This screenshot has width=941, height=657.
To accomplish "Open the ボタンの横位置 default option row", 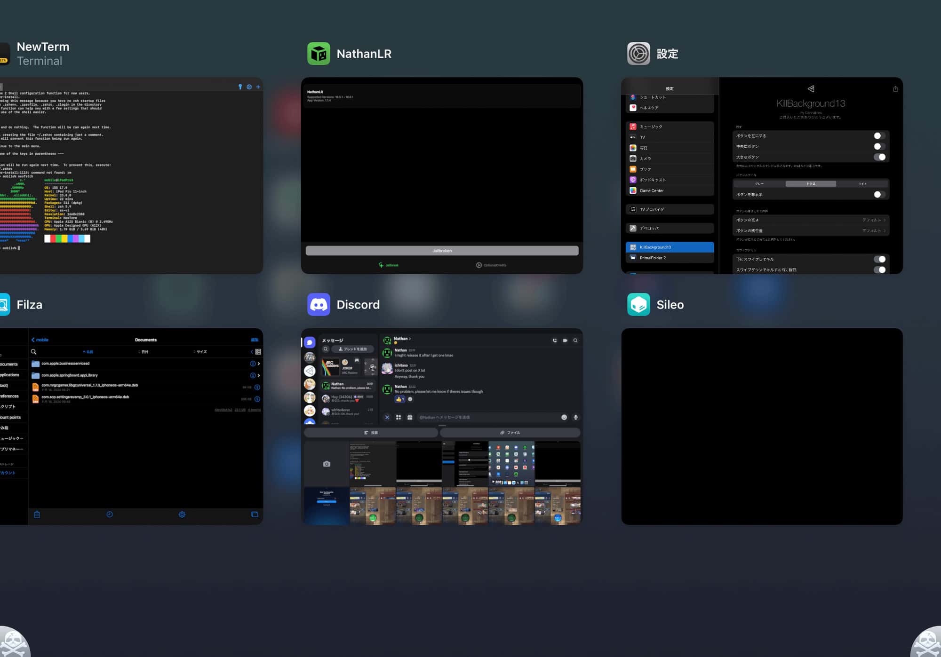I will (811, 230).
